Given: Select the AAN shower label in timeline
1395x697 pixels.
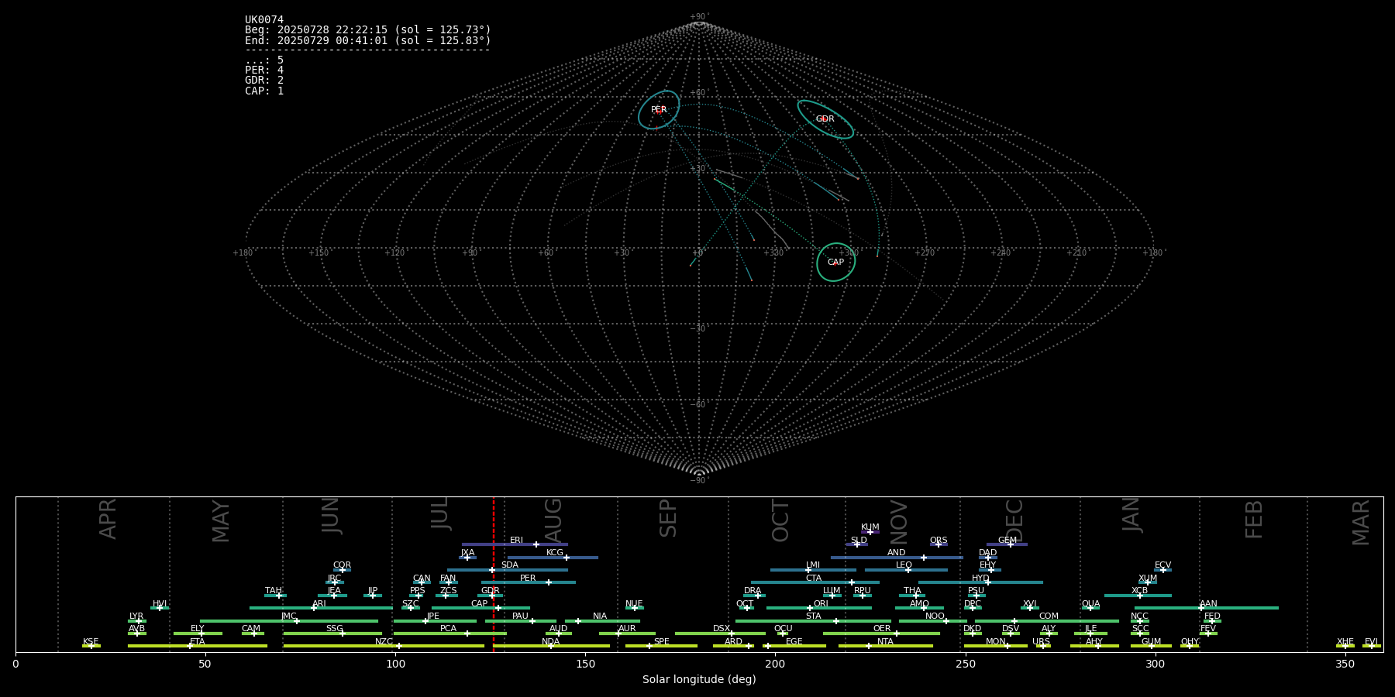Looking at the screenshot, I should [1208, 604].
